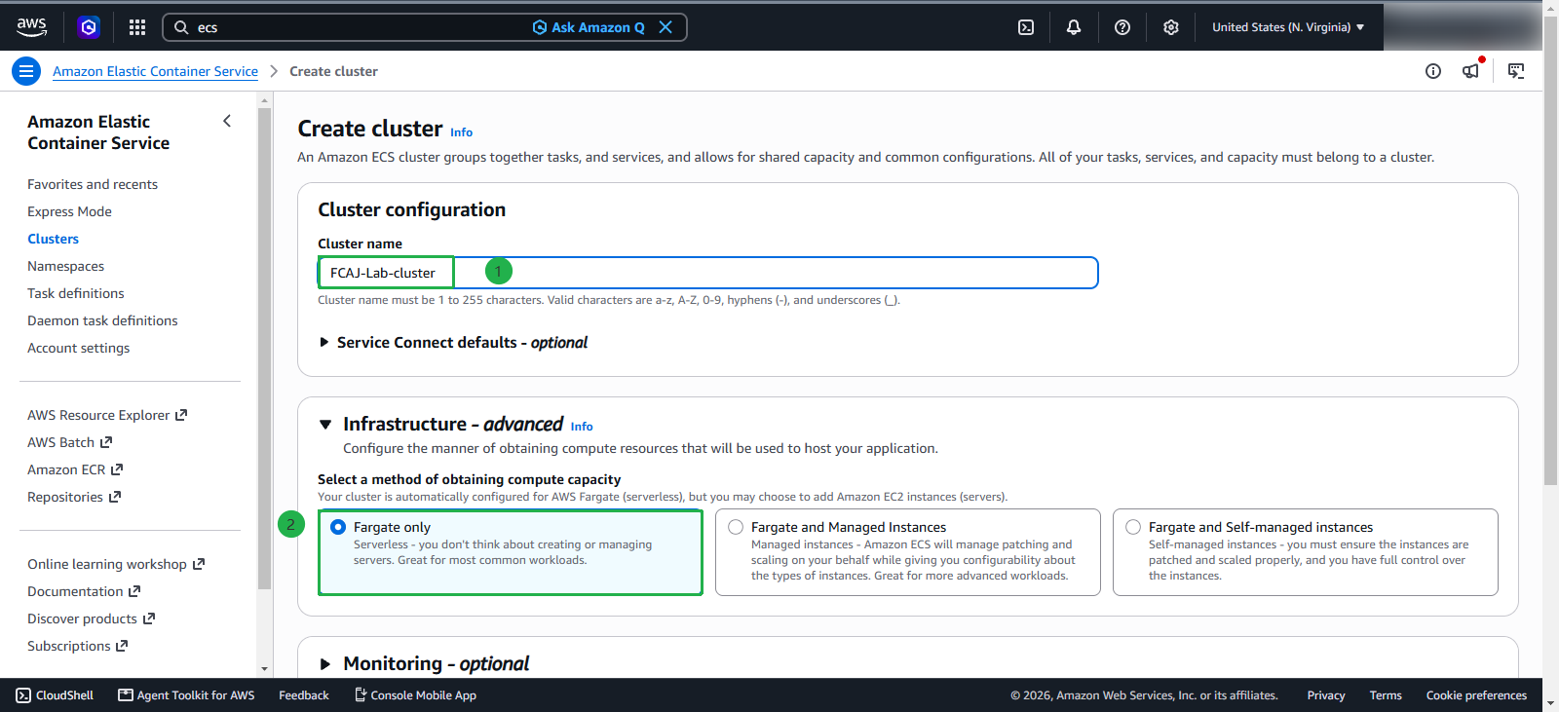This screenshot has width=1559, height=712.
Task: Open the United States (N. Virginia) region dropdown
Action: (1288, 27)
